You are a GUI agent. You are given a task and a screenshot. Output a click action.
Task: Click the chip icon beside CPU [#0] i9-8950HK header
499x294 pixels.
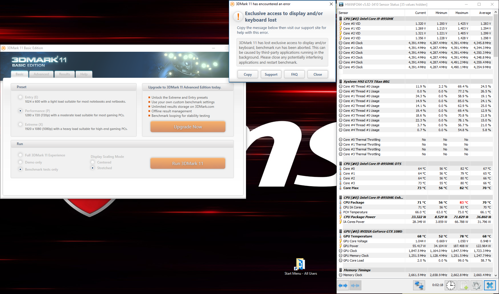341,19
